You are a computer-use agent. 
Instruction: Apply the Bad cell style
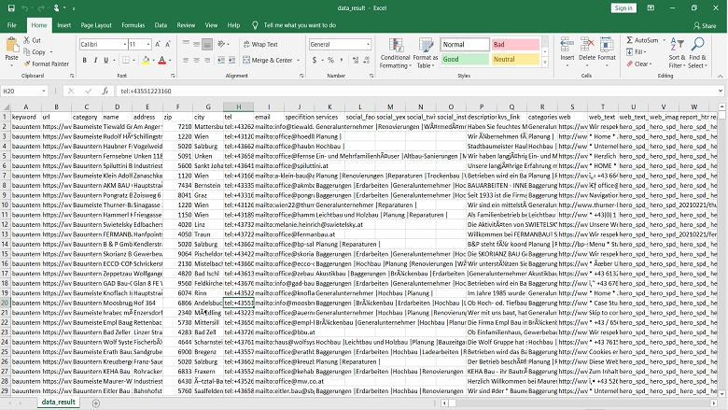click(515, 45)
